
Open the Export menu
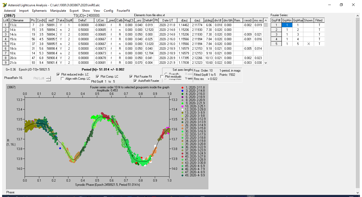[74, 11]
